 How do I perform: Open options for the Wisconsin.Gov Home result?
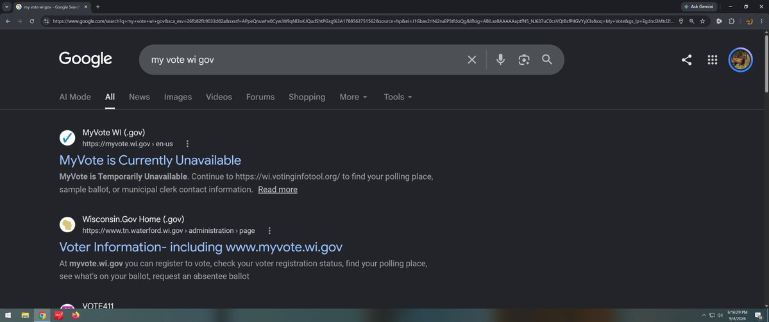point(269,231)
